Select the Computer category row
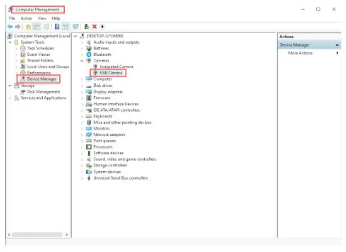Image resolution: width=346 pixels, height=252 pixels. point(103,79)
